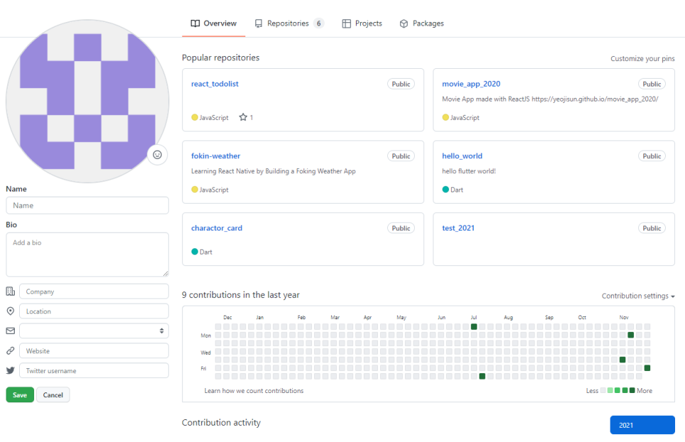Expand the Contribution settings dropdown
The height and width of the screenshot is (442, 685).
638,296
